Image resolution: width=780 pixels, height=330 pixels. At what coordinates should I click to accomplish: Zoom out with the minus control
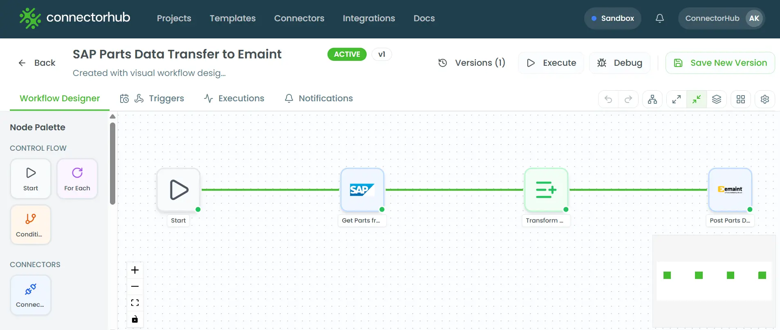point(135,286)
